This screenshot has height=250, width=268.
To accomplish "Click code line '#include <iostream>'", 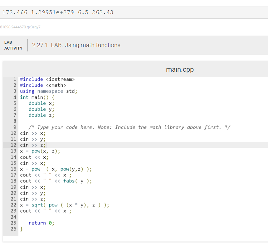I will (47, 79).
